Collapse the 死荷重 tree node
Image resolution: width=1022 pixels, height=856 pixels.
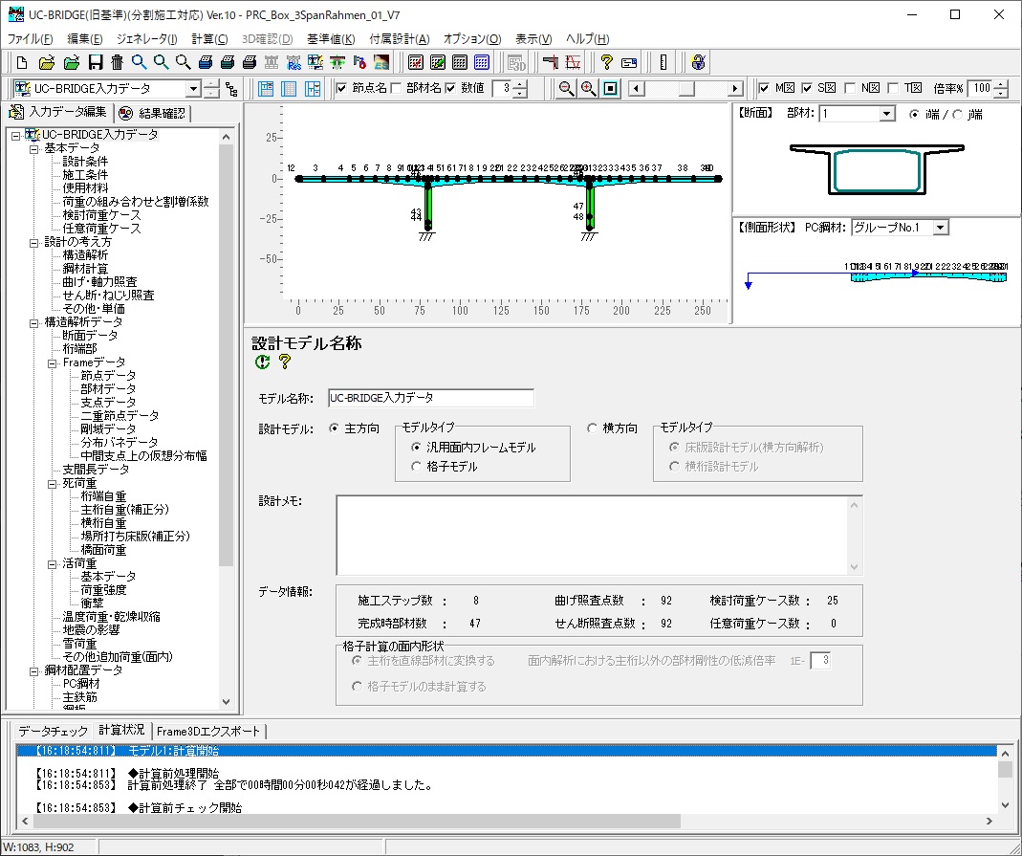point(53,484)
